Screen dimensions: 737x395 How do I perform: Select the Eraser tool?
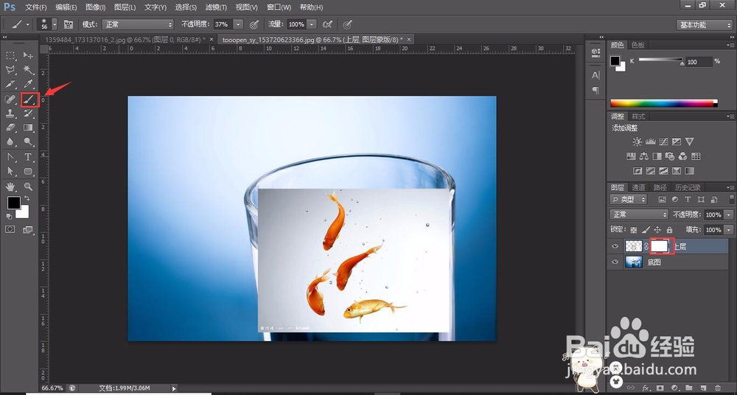click(x=10, y=127)
